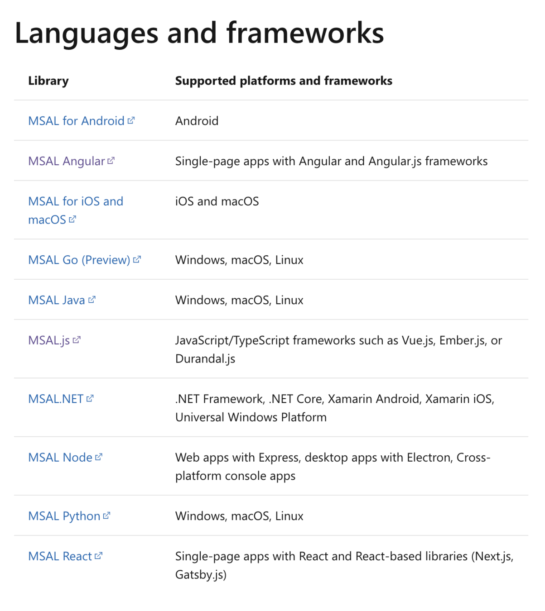Click external-link icon beside MSAL.js

[x=77, y=340]
